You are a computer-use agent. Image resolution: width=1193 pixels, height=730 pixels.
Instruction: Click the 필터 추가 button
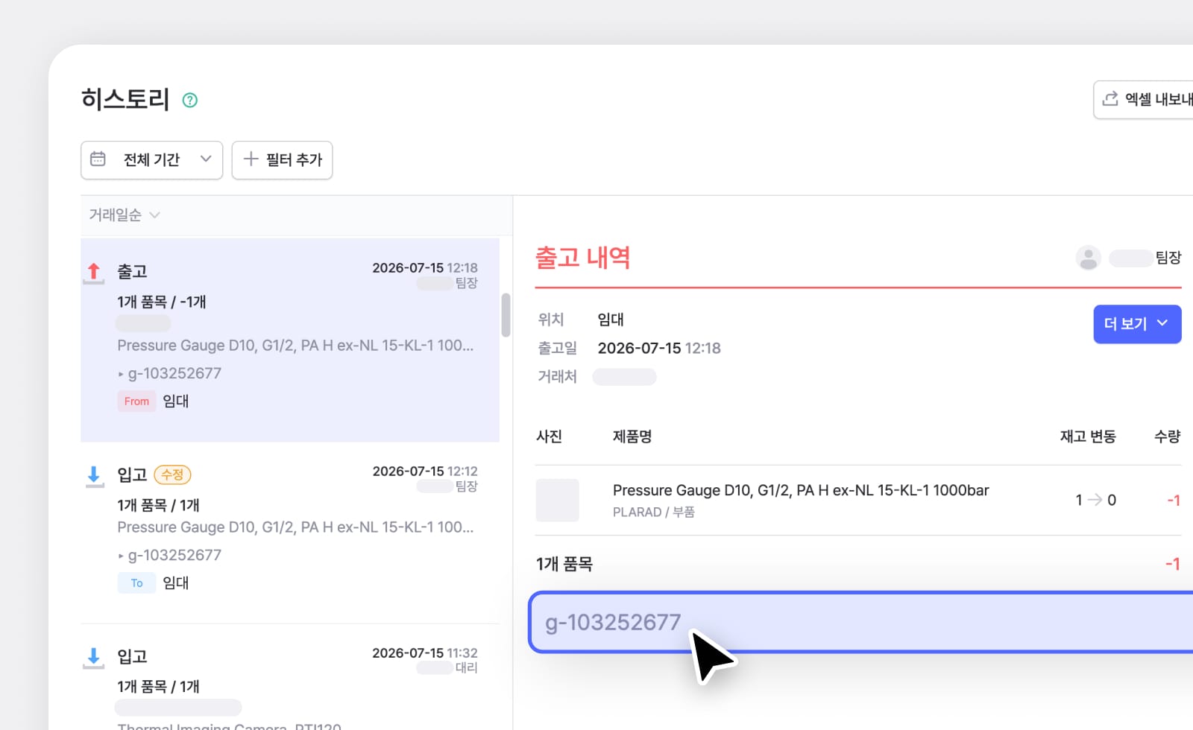click(x=282, y=160)
